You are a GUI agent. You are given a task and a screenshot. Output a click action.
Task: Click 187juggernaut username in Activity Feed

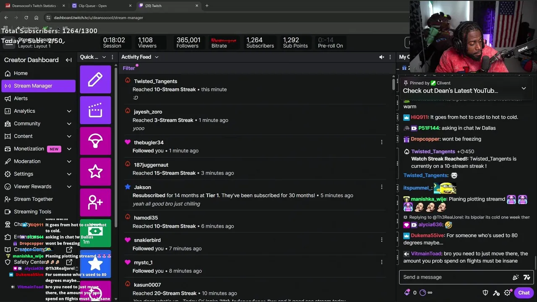tap(151, 165)
